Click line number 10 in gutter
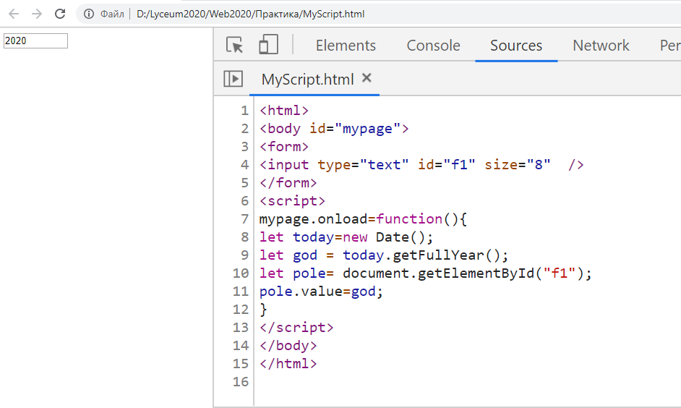The height and width of the screenshot is (408, 681). 241,273
